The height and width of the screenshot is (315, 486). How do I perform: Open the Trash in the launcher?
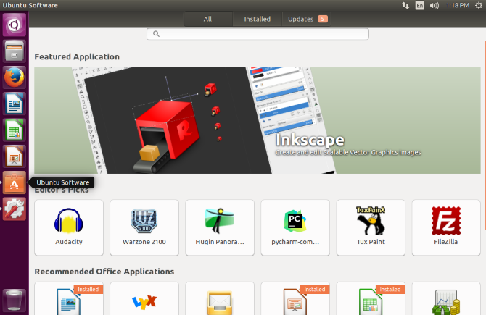(15, 300)
